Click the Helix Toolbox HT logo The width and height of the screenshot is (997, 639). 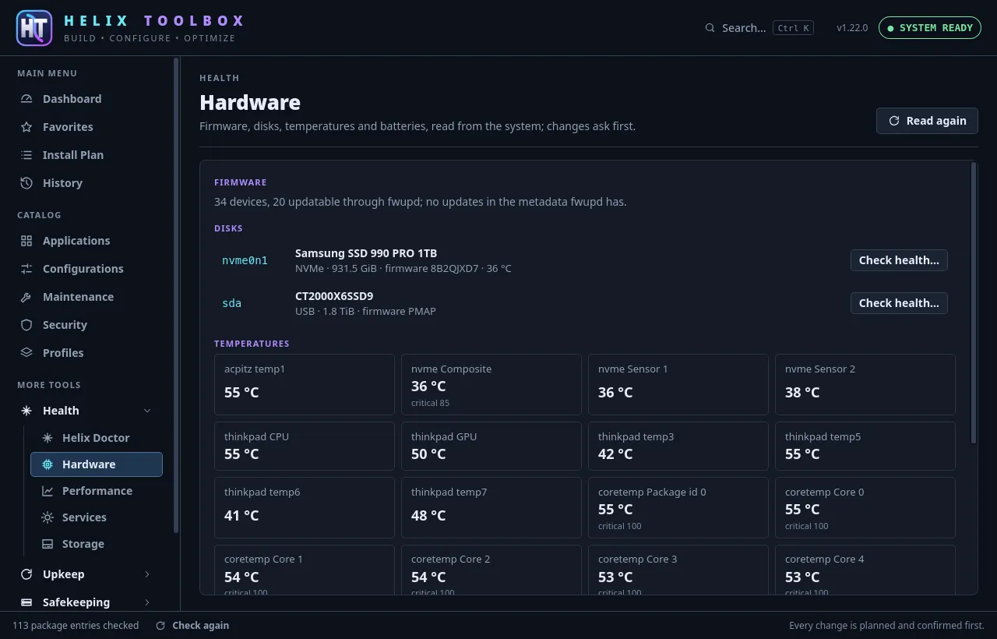(34, 28)
